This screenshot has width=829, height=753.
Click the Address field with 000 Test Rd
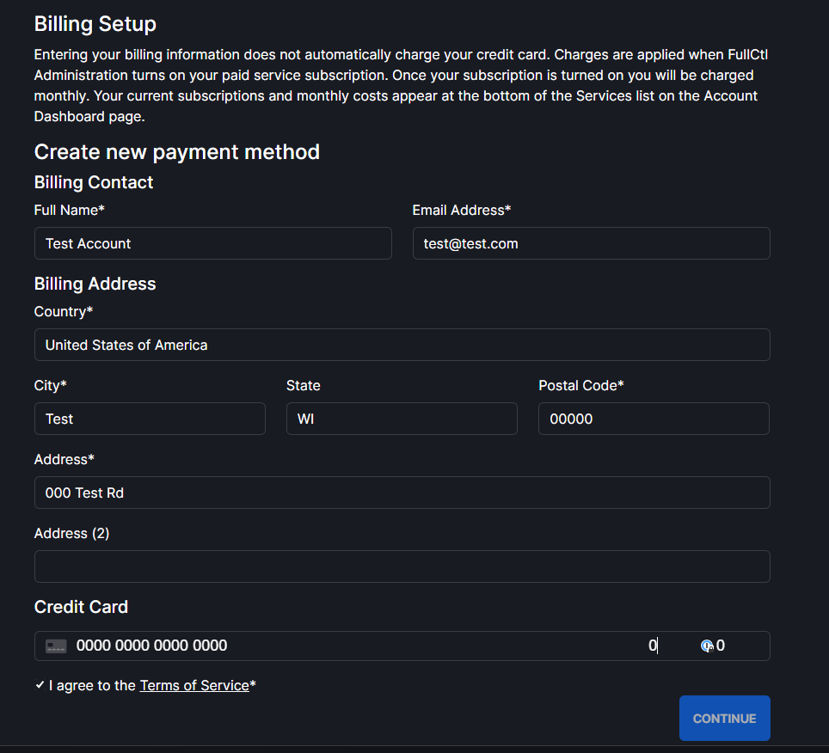402,493
